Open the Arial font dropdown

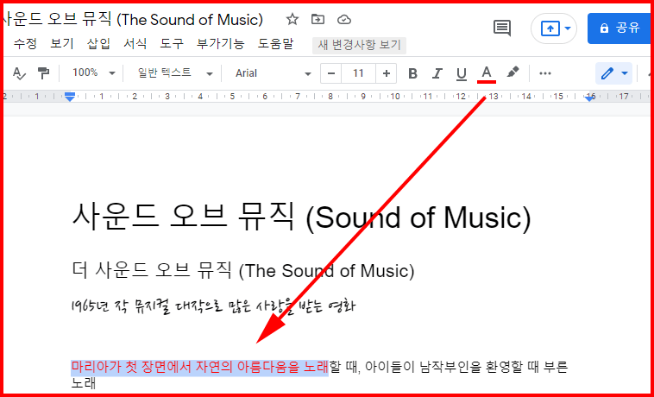(x=274, y=73)
